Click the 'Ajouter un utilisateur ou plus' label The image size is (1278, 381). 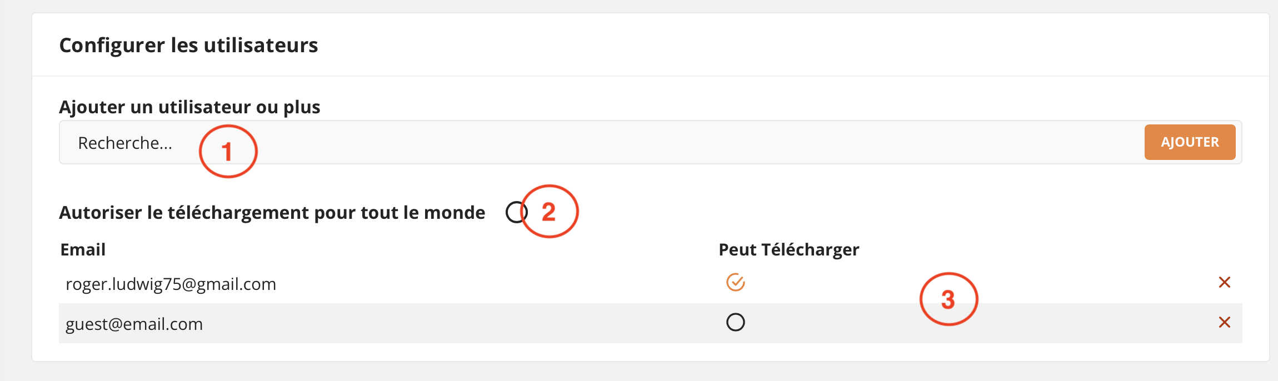(189, 107)
